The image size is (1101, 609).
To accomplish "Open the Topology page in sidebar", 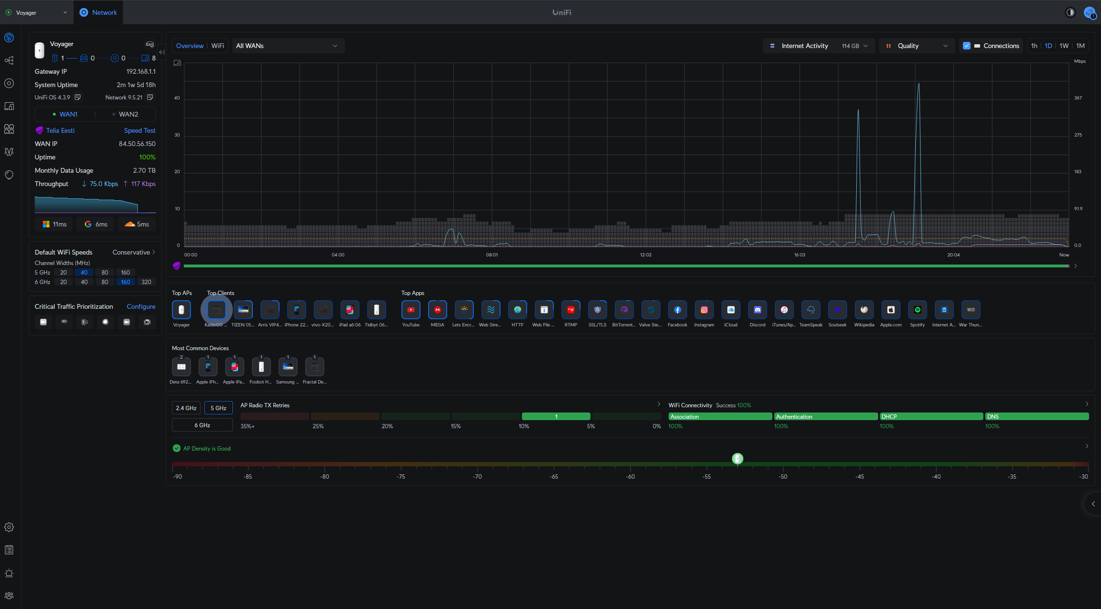I will point(9,60).
